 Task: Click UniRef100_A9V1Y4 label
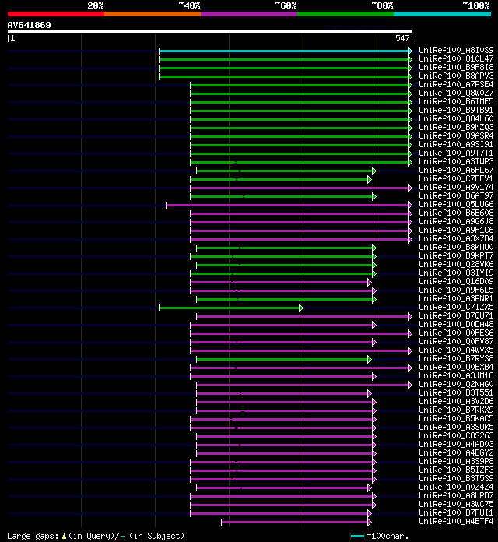pyautogui.click(x=456, y=188)
